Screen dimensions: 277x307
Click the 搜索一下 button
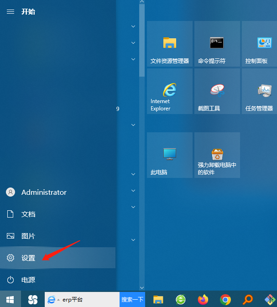pos(132,300)
